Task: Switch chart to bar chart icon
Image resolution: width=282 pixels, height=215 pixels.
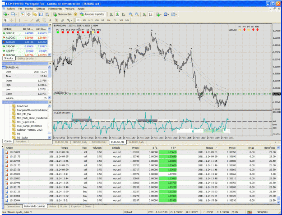Action: [x=111, y=14]
